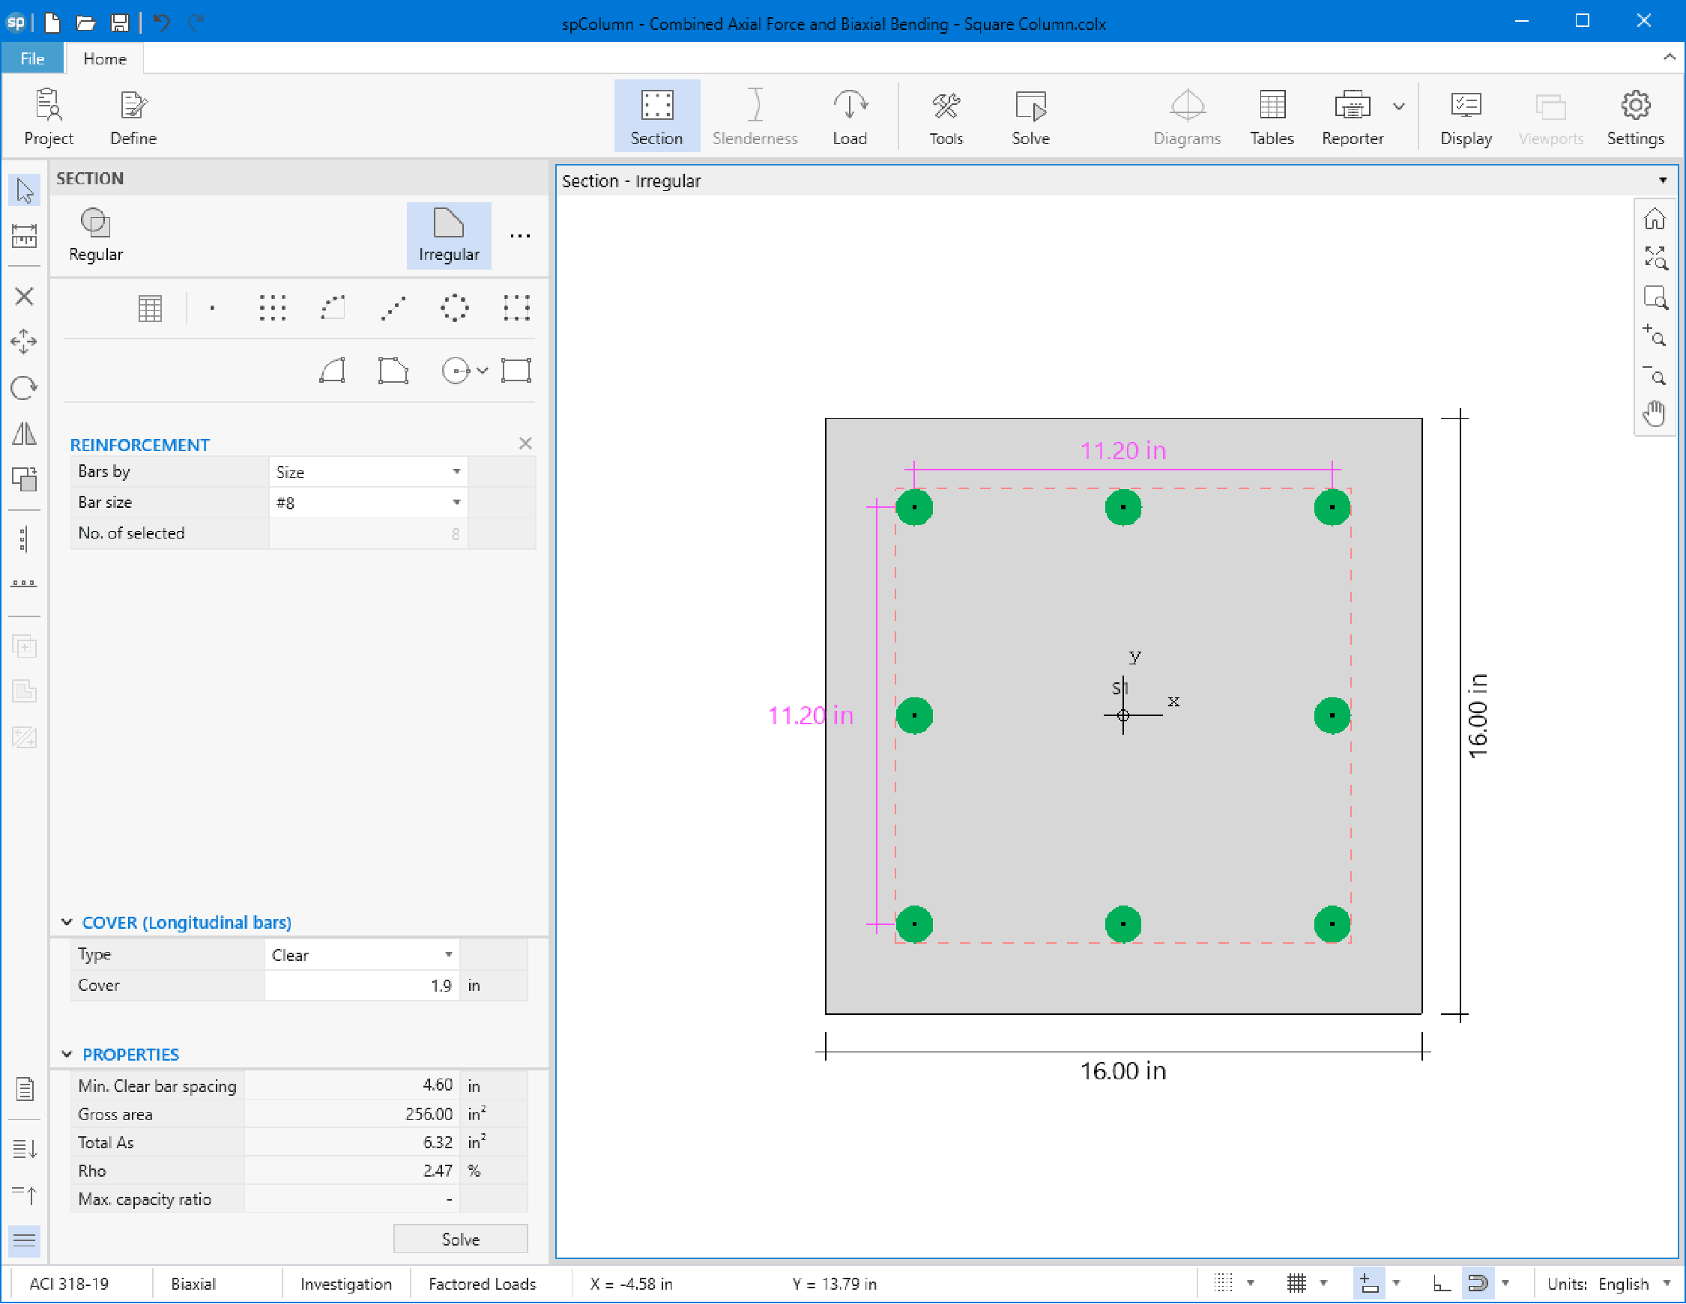Open the more options ellipsis in Section panel
Viewport: 1686px width, 1304px height.
519,236
